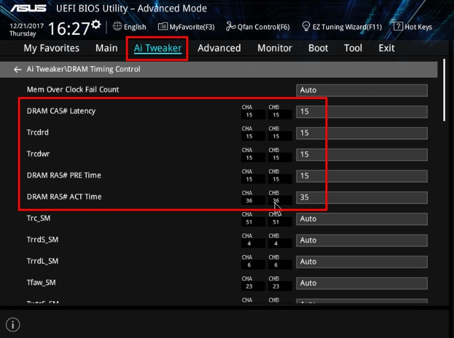The width and height of the screenshot is (454, 338).
Task: Select the Tfaw_SM label
Action: click(x=41, y=282)
